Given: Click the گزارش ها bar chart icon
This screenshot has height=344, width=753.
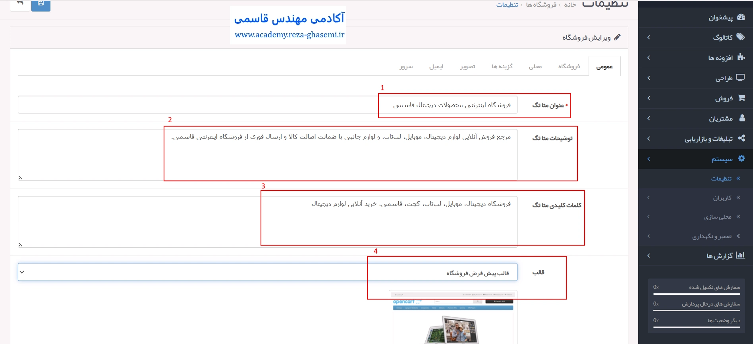Looking at the screenshot, I should pos(741,255).
